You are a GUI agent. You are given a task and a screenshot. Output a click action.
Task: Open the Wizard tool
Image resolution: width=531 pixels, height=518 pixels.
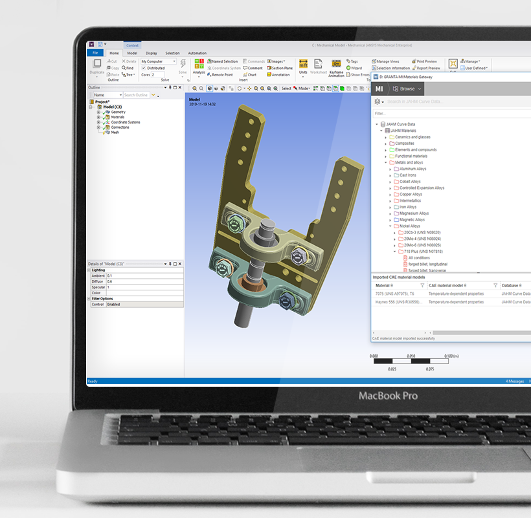[354, 68]
